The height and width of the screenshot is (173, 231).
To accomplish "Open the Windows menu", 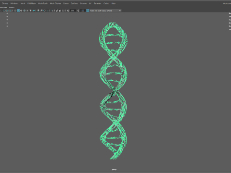I will (14, 3).
